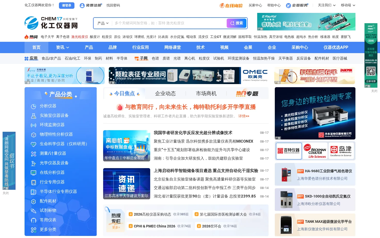The width and height of the screenshot is (380, 238).
Task: Open the 帮助中心 link
Action: point(274,5)
